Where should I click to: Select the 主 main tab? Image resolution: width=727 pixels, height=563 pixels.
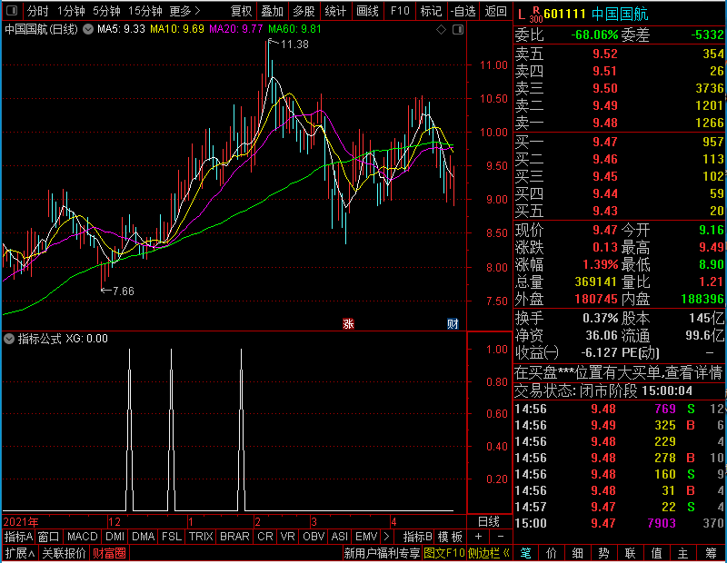tap(683, 553)
